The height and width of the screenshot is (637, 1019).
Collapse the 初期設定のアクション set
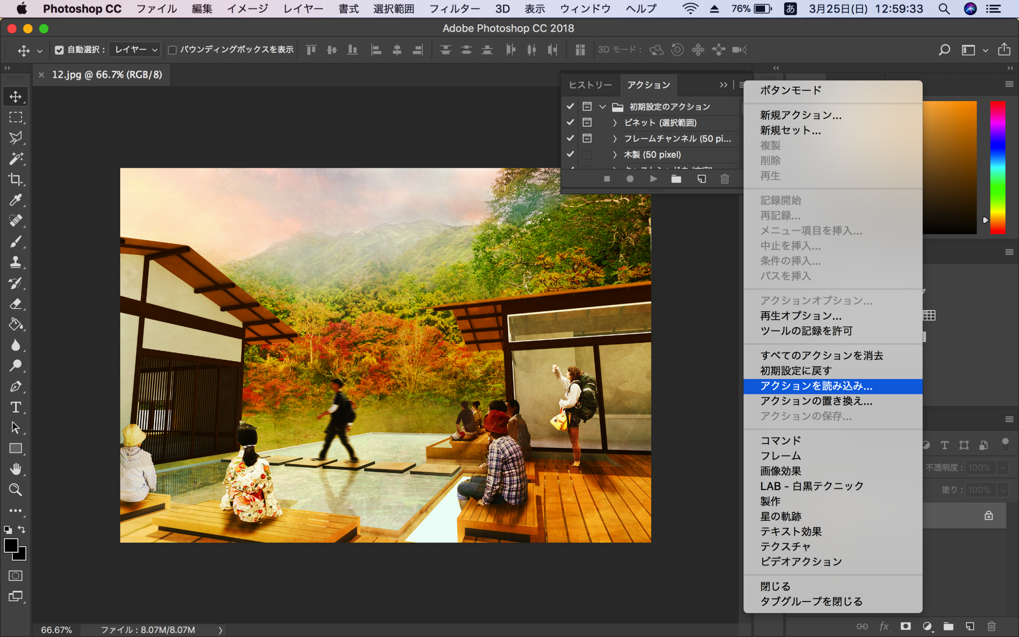coord(603,107)
